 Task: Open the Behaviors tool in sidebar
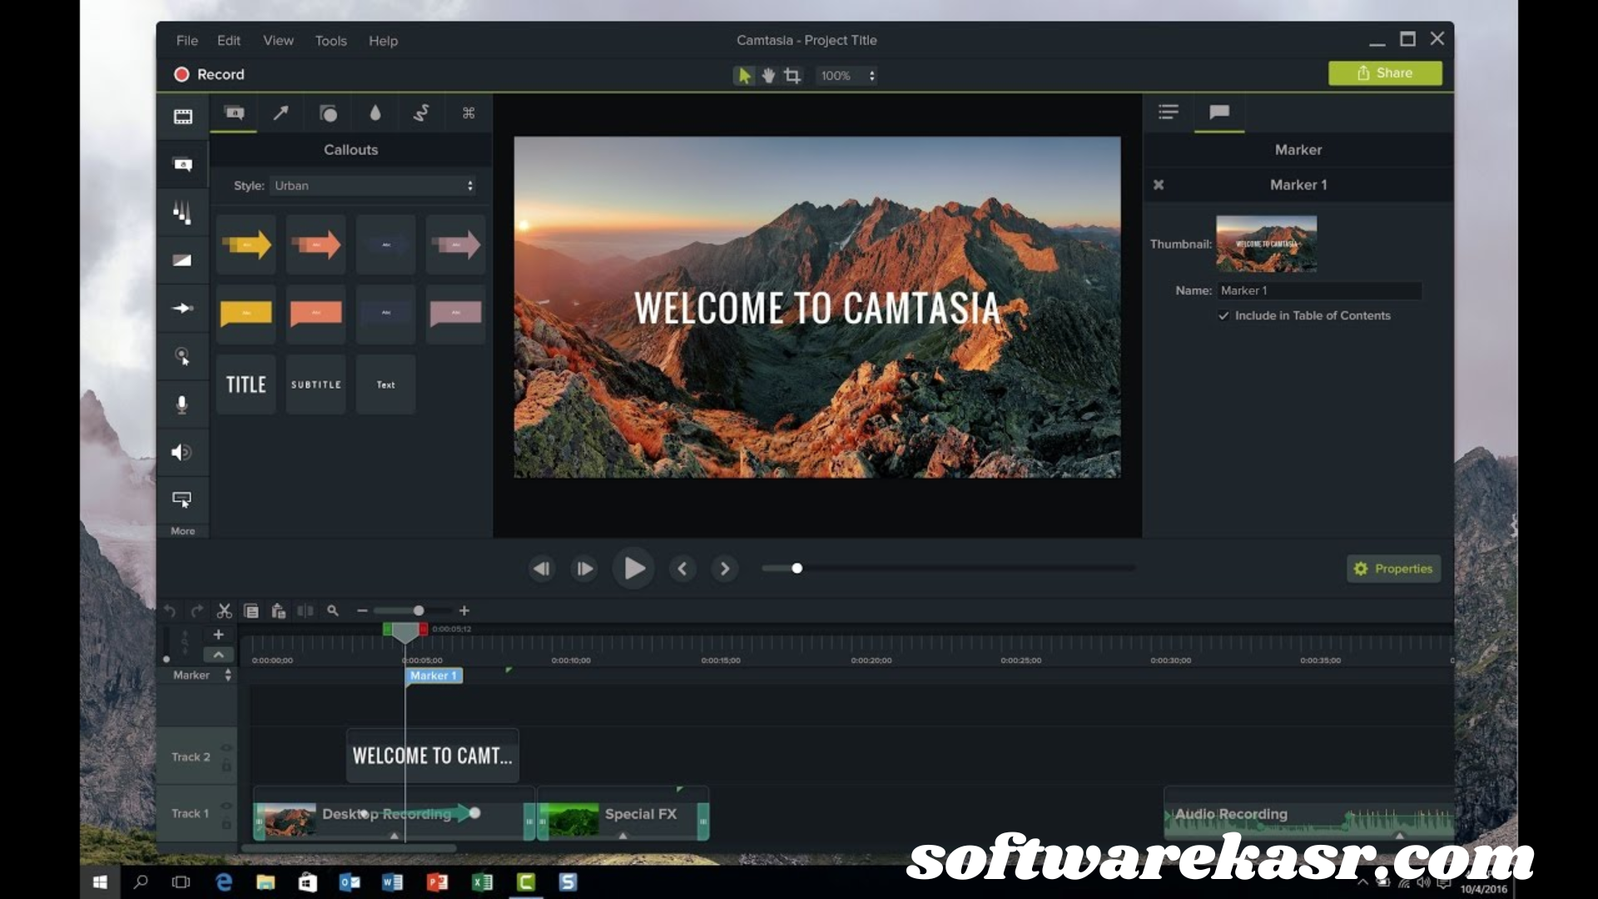pos(182,213)
